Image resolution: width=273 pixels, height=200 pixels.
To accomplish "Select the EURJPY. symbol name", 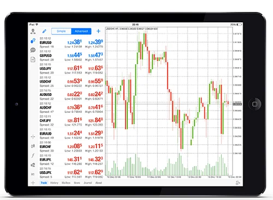I will click(45, 160).
